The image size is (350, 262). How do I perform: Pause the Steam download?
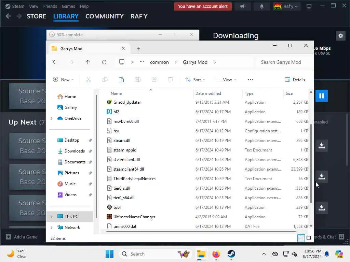[x=321, y=96]
